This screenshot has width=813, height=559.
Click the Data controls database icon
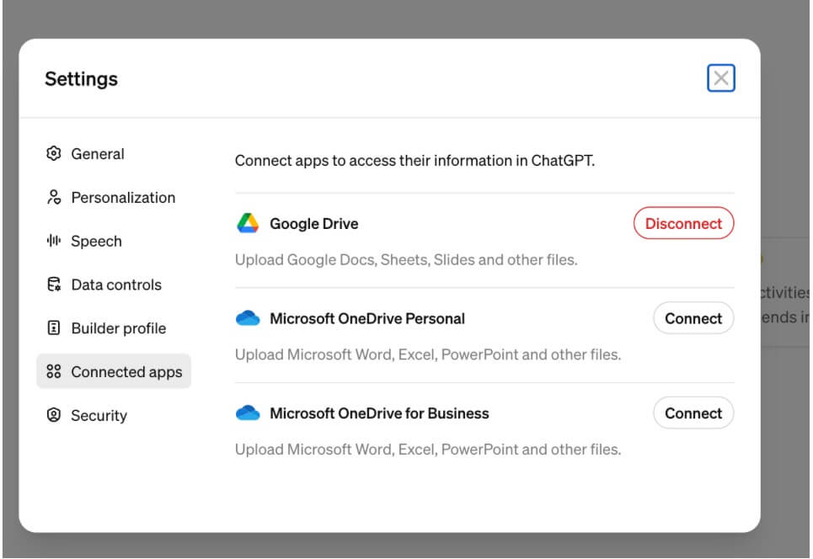coord(53,284)
